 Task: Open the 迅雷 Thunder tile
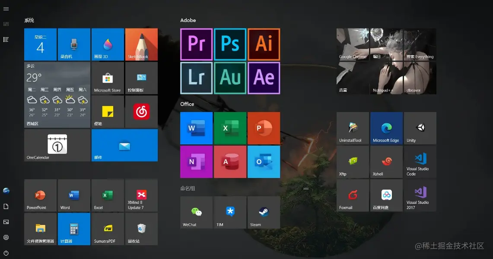point(353,78)
